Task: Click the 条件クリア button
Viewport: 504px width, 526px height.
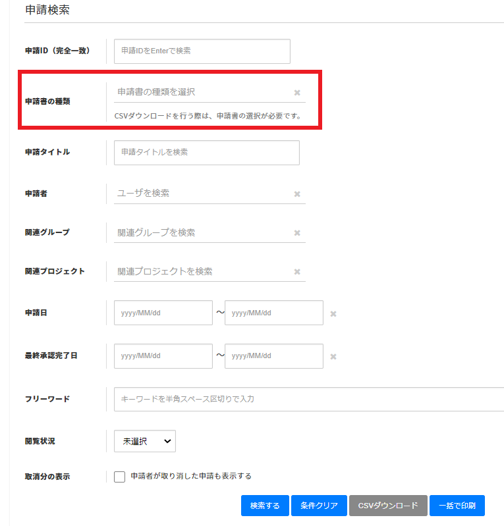Action: pos(319,506)
